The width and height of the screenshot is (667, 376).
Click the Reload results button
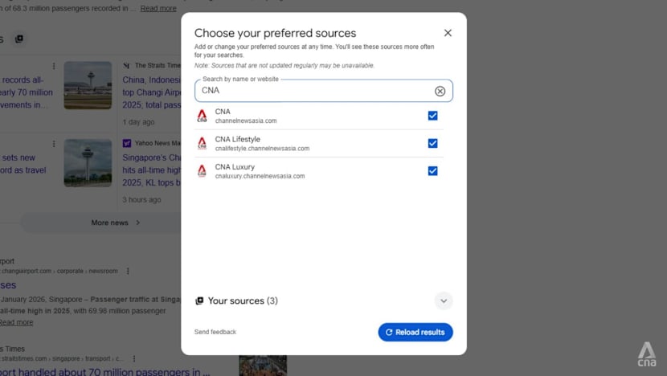point(415,332)
